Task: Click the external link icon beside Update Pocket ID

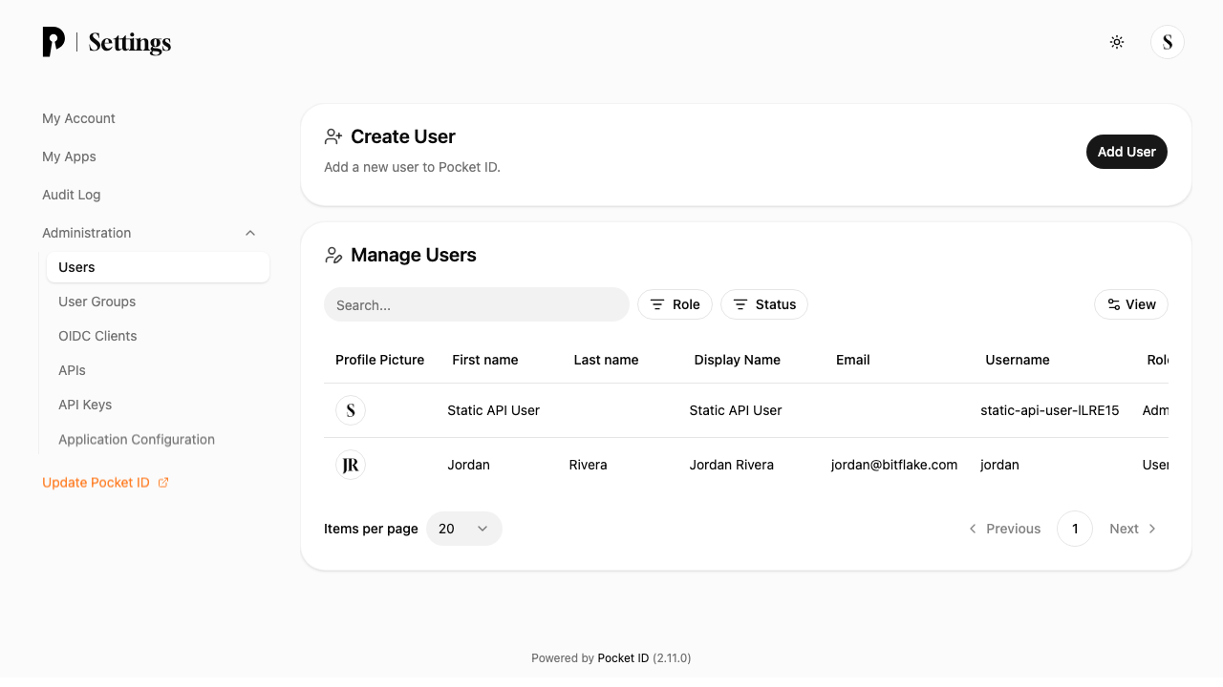Action: coord(163,483)
